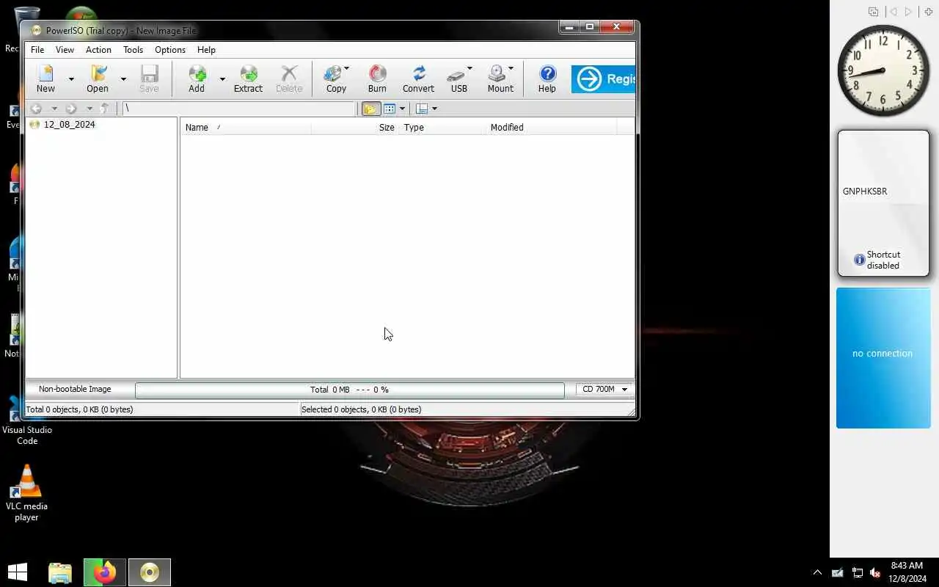The image size is (939, 587).
Task: Click the blue Register button
Action: click(603, 79)
